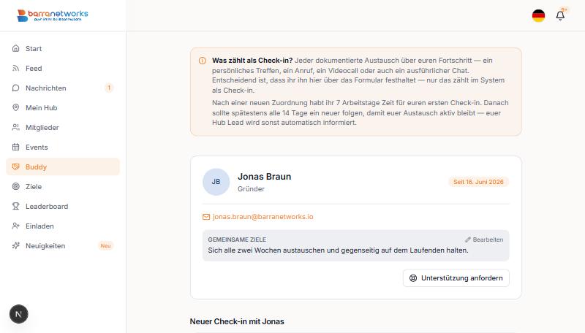Click Unterstützung anfordern button
The image size is (585, 333).
pos(456,278)
